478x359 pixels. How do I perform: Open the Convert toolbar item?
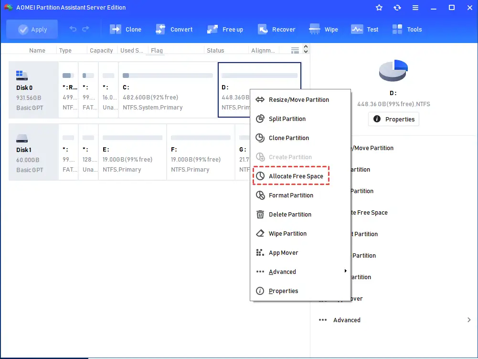tap(174, 29)
